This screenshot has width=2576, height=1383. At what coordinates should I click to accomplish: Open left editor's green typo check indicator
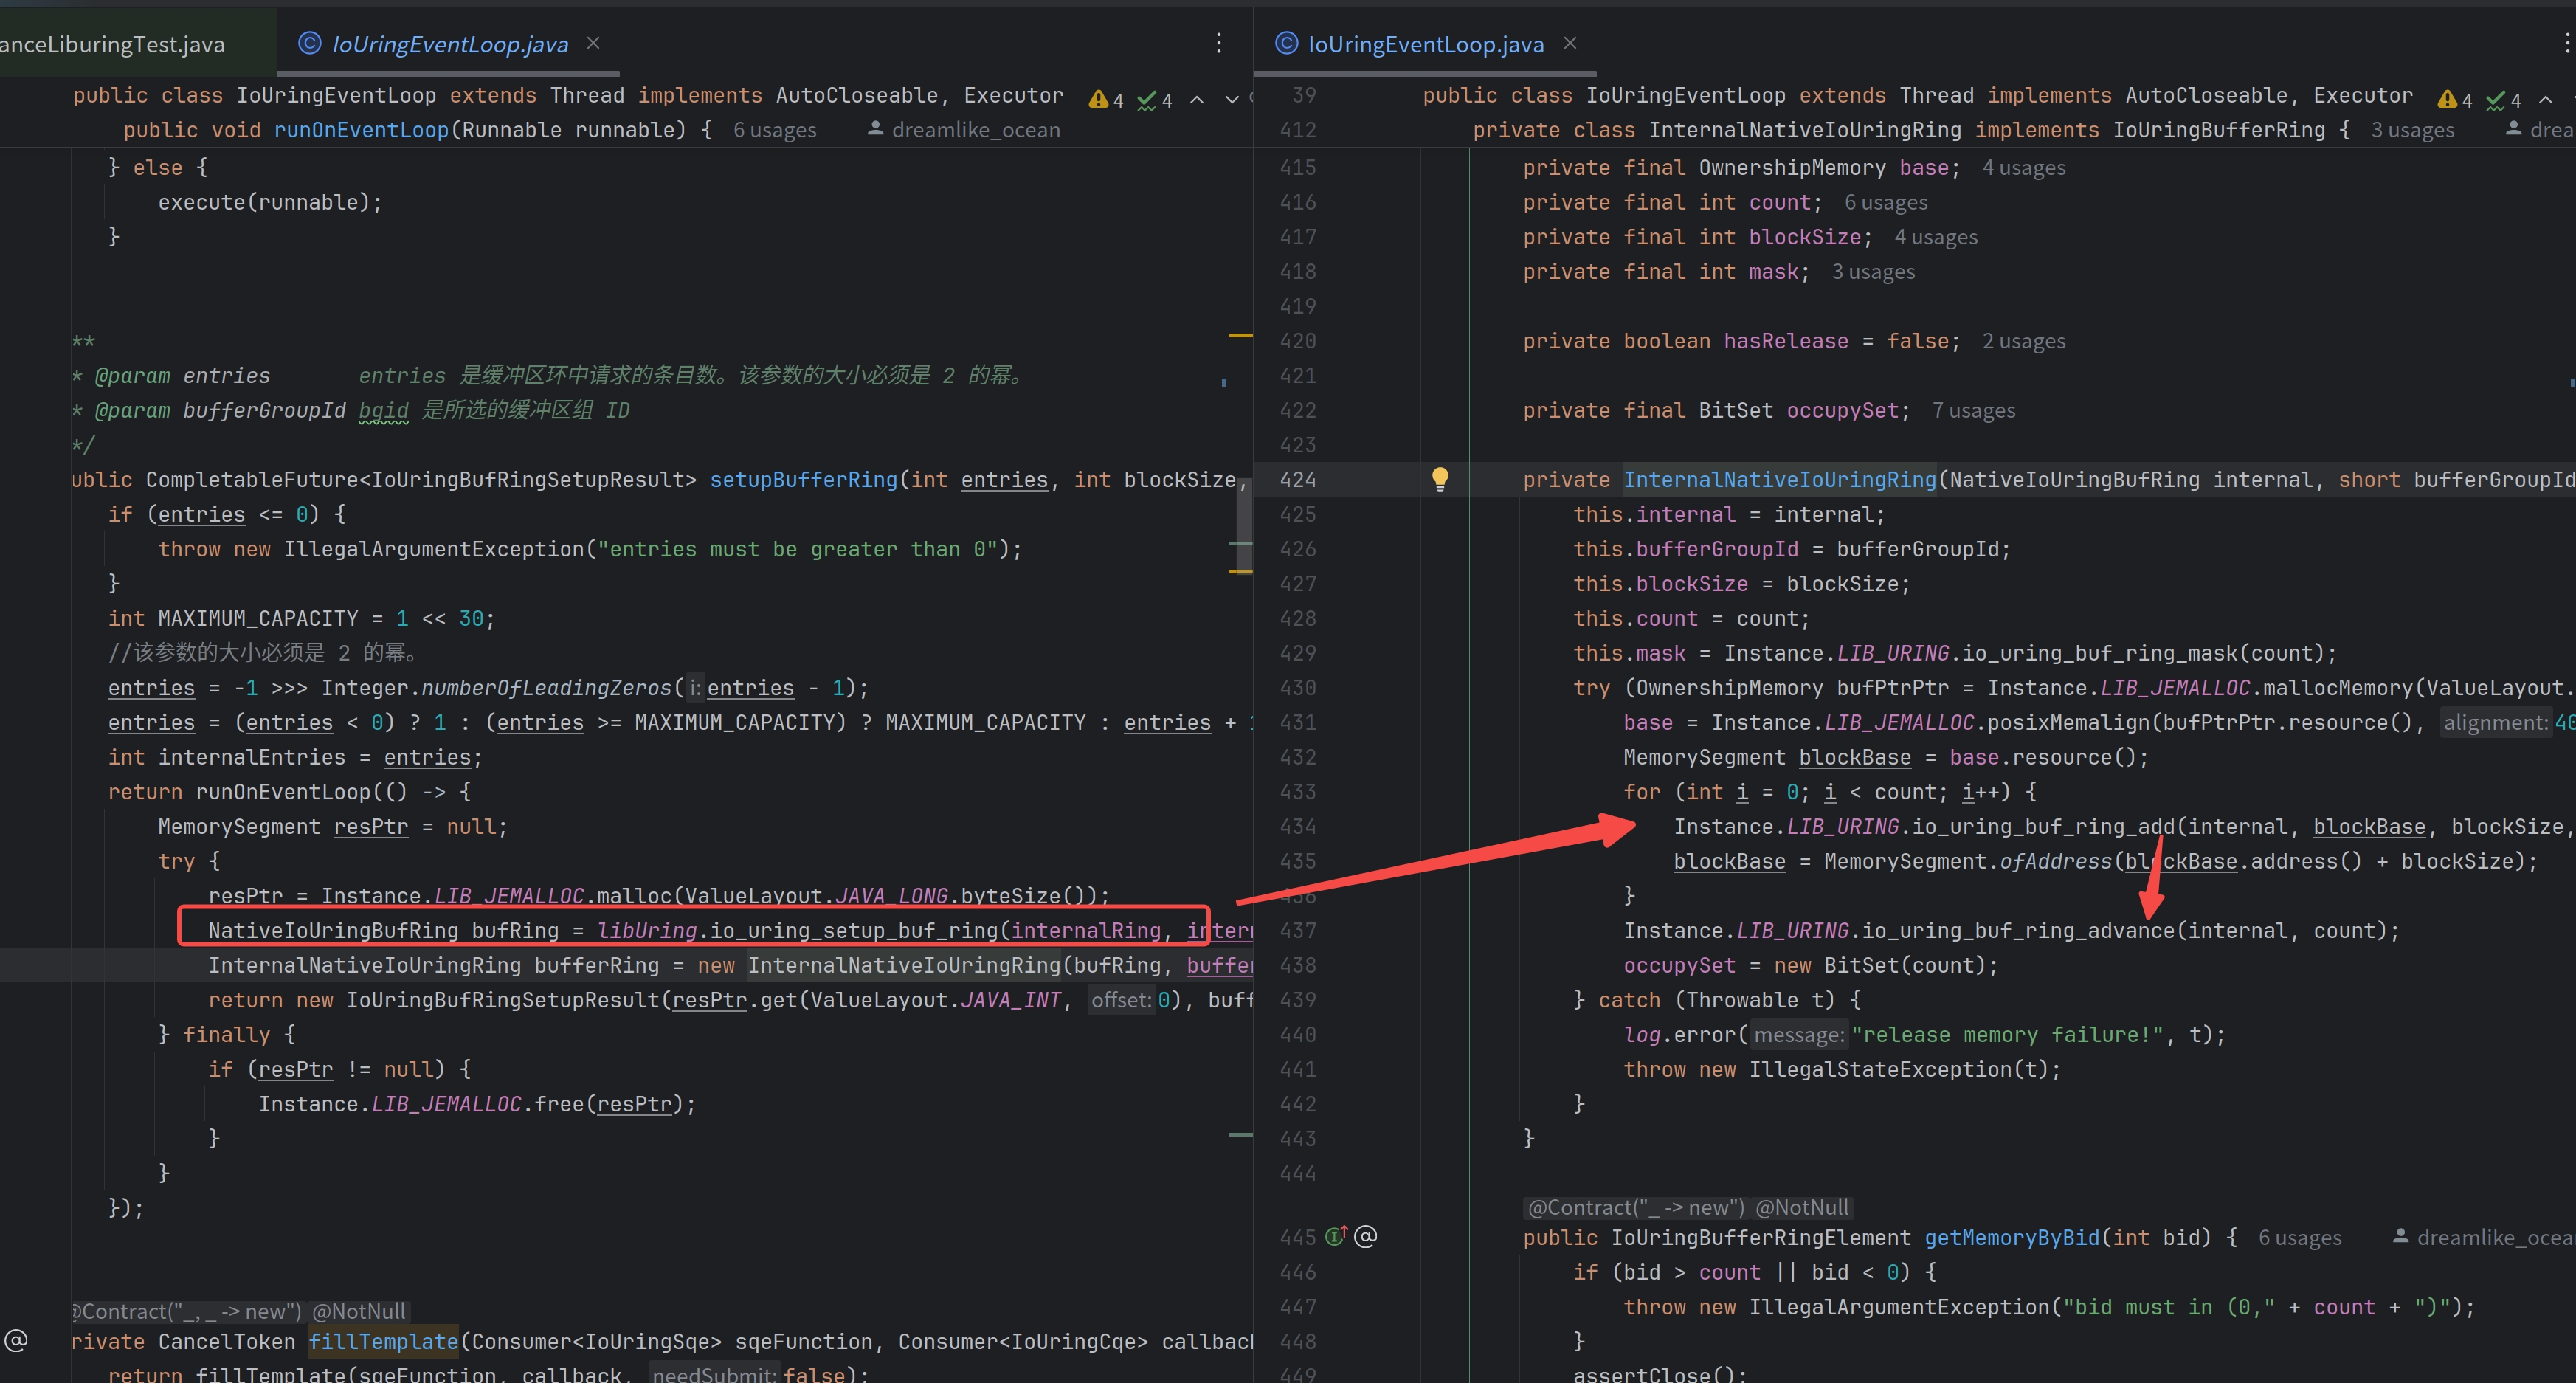(1155, 99)
